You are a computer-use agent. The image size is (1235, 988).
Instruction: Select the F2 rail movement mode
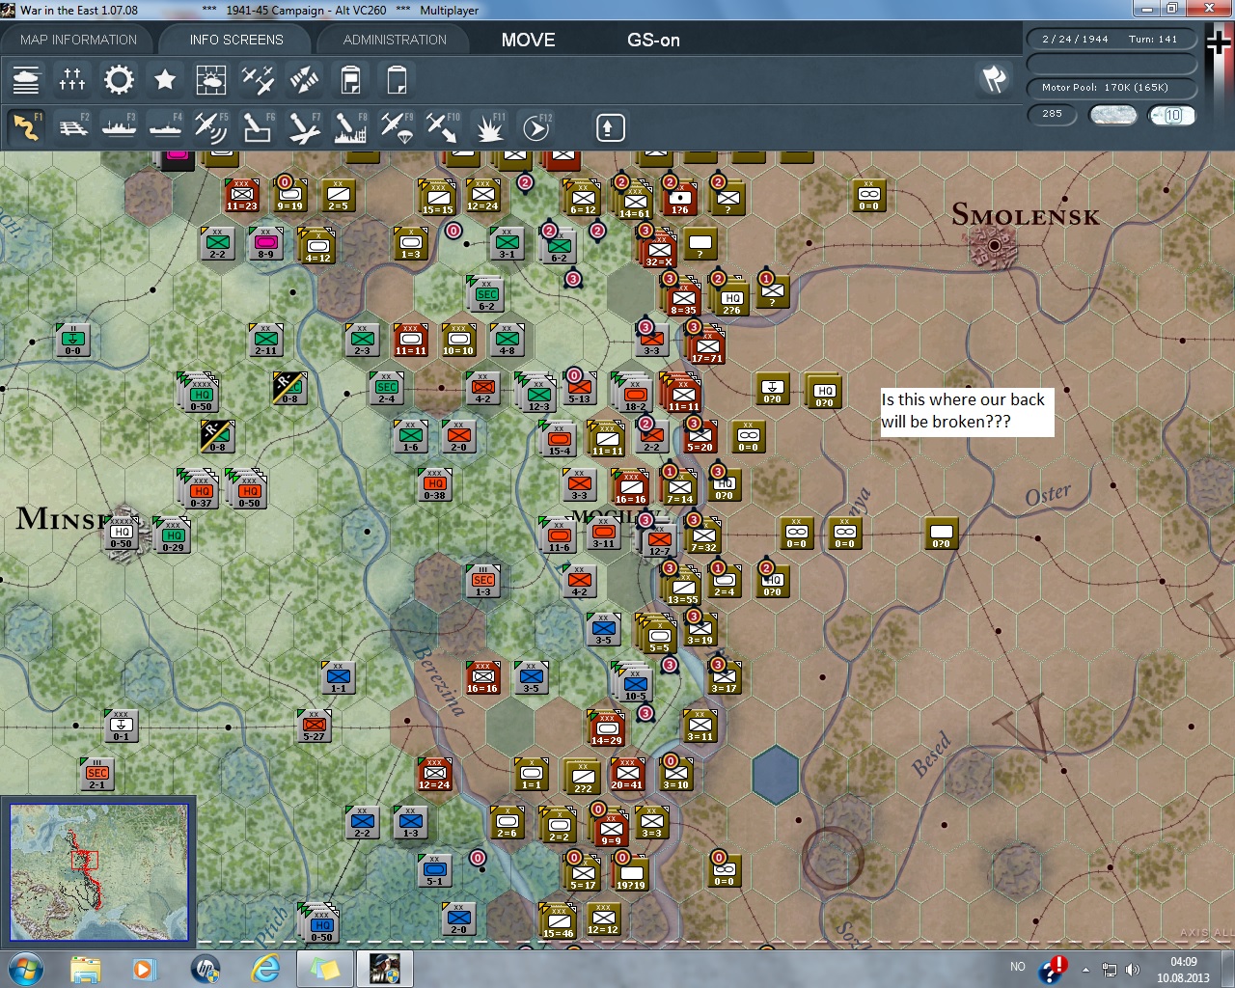click(72, 127)
